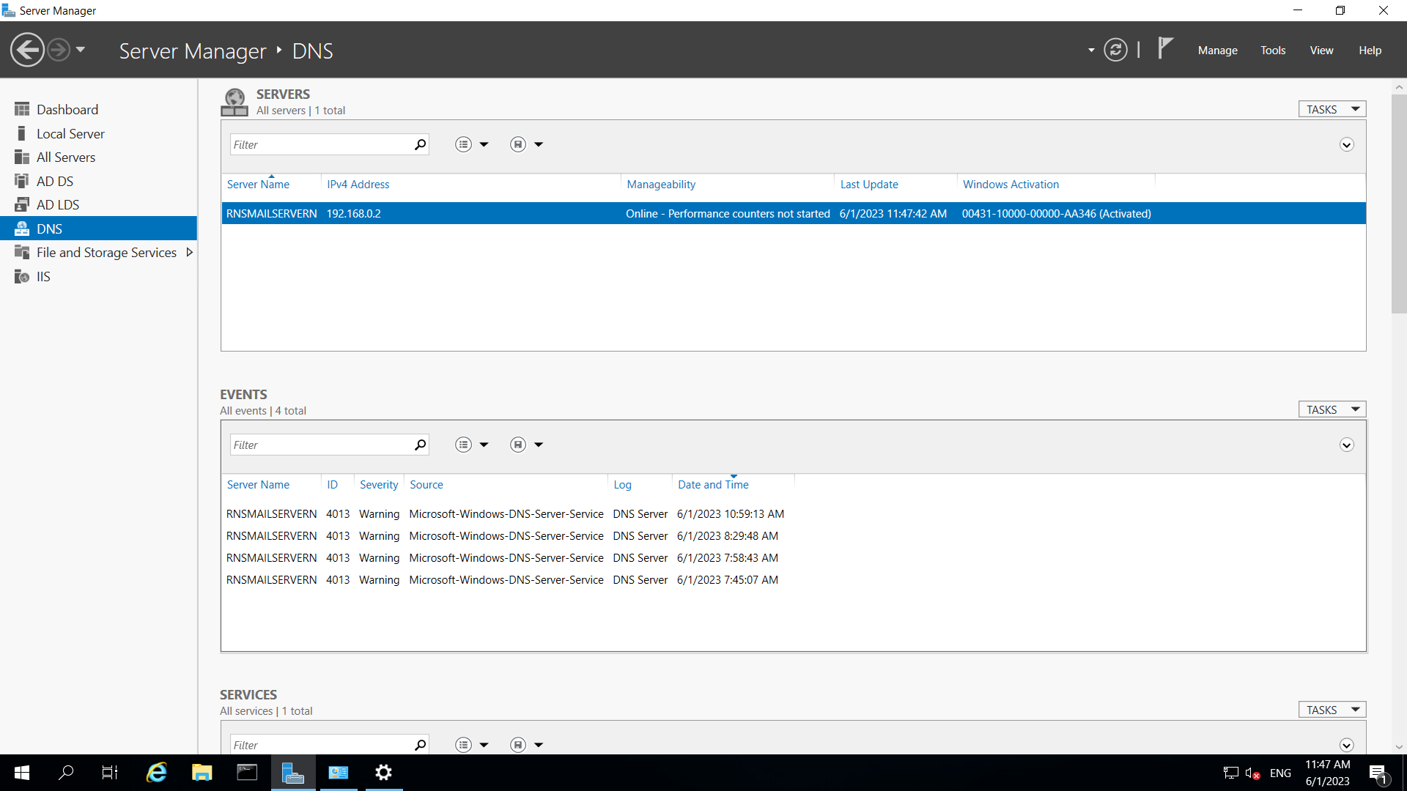Select event logged at 7:58:43 AM
This screenshot has height=791, width=1407.
pos(794,558)
